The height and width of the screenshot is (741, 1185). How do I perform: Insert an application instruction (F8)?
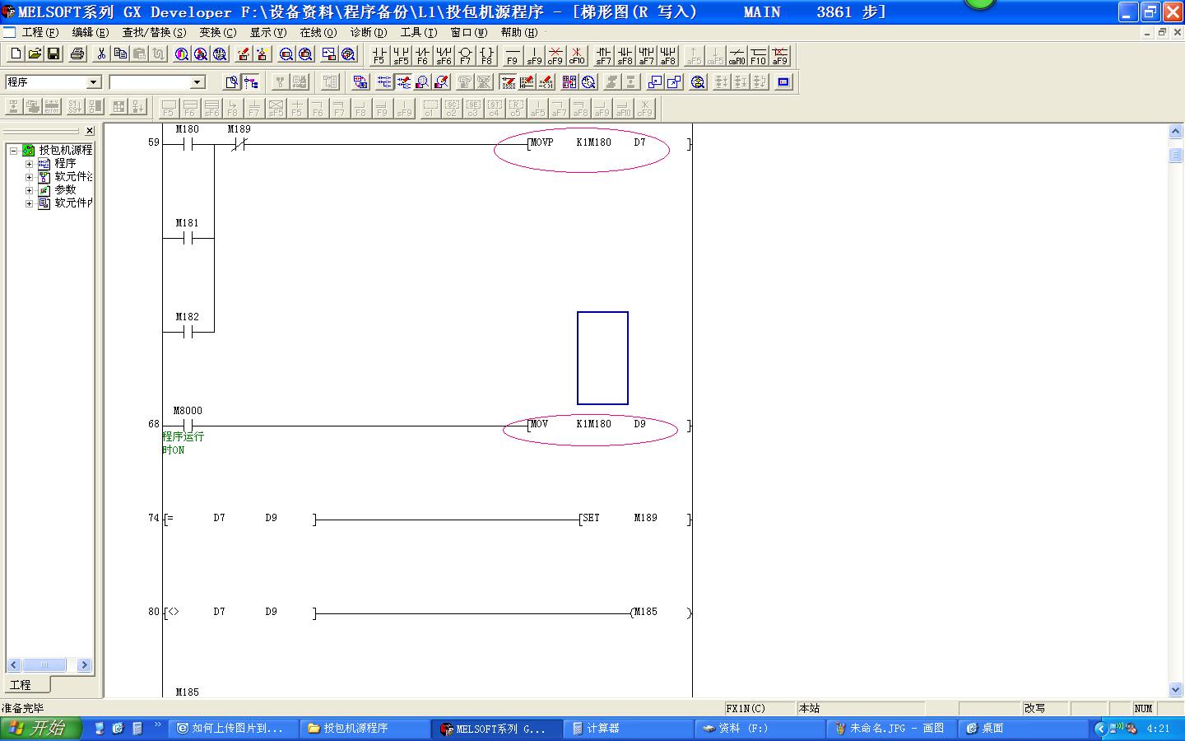tap(486, 55)
